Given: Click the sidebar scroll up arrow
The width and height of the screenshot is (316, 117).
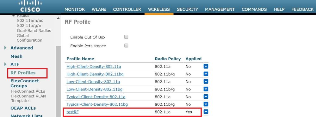Looking at the screenshot, I should click(x=58, y=18).
